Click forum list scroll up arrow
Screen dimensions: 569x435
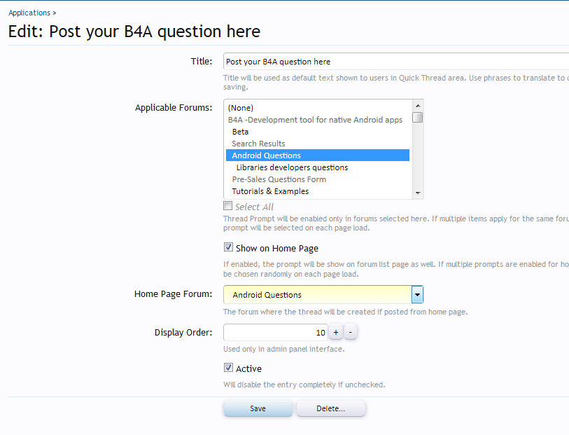point(418,105)
